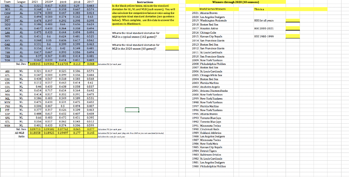This screenshot has height=177, width=349.
Task: Select the Team column header cell
Action: tap(7, 2)
